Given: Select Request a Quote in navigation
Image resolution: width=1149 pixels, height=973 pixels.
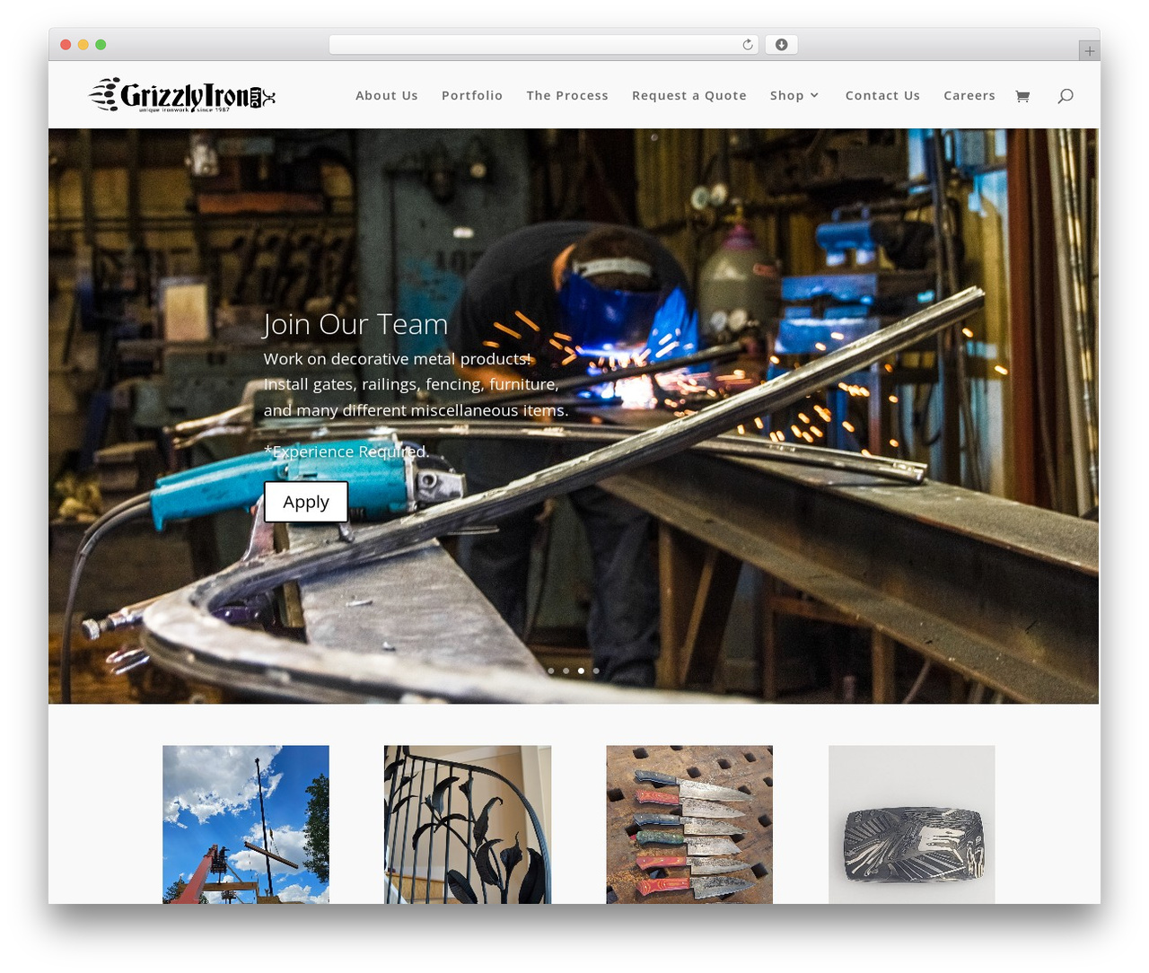Looking at the screenshot, I should [689, 95].
